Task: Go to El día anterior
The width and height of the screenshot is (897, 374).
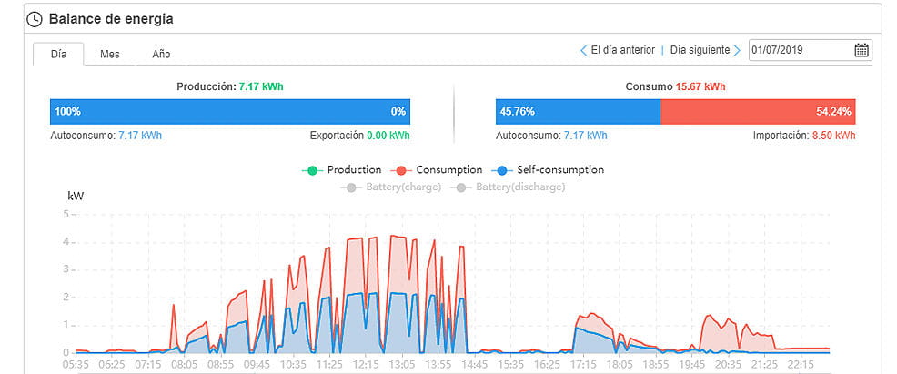Action: click(622, 51)
